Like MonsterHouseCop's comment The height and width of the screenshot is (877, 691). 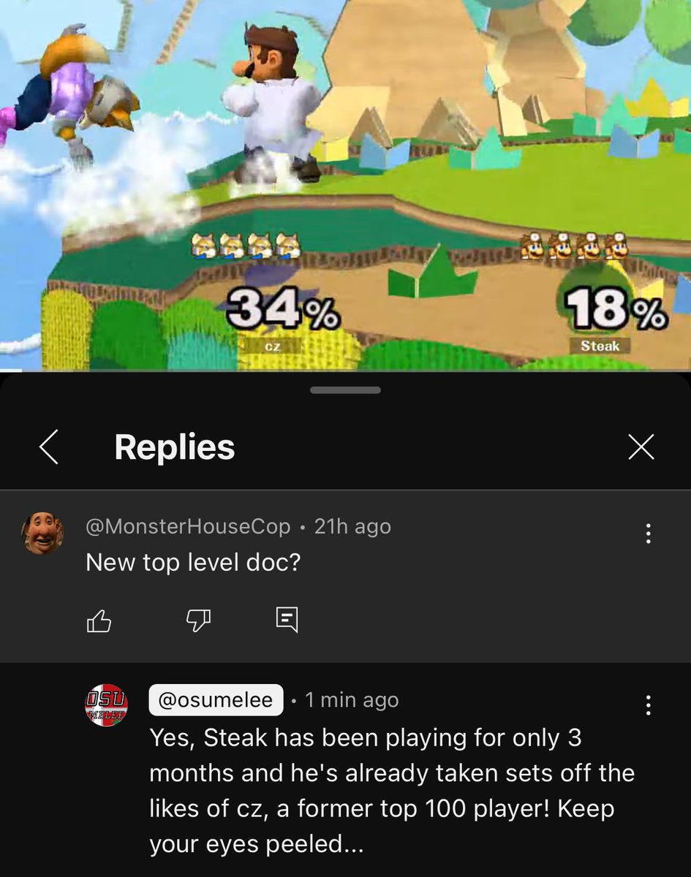pos(99,621)
